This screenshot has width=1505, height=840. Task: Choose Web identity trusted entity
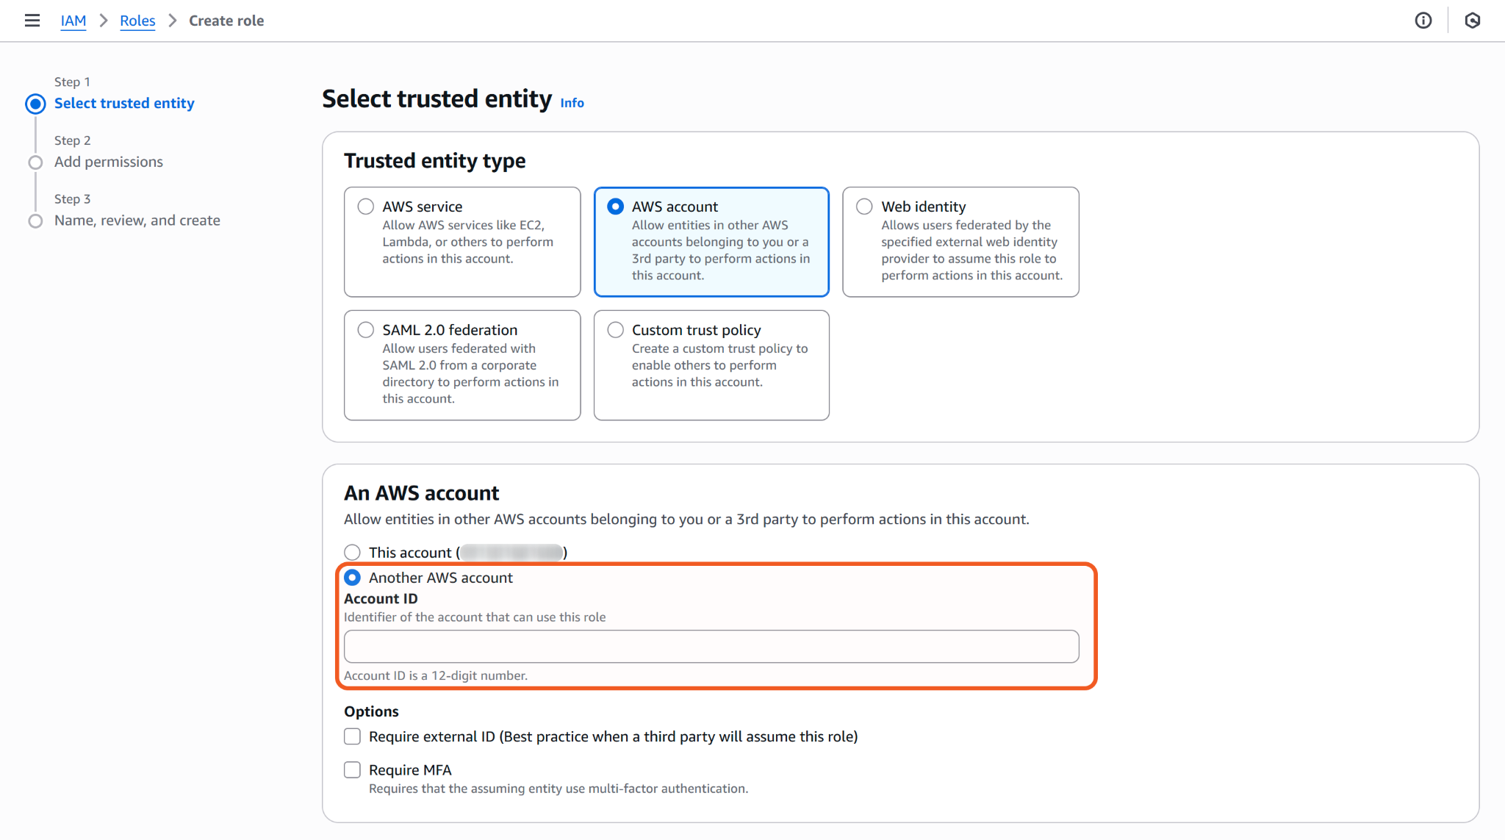pyautogui.click(x=865, y=207)
